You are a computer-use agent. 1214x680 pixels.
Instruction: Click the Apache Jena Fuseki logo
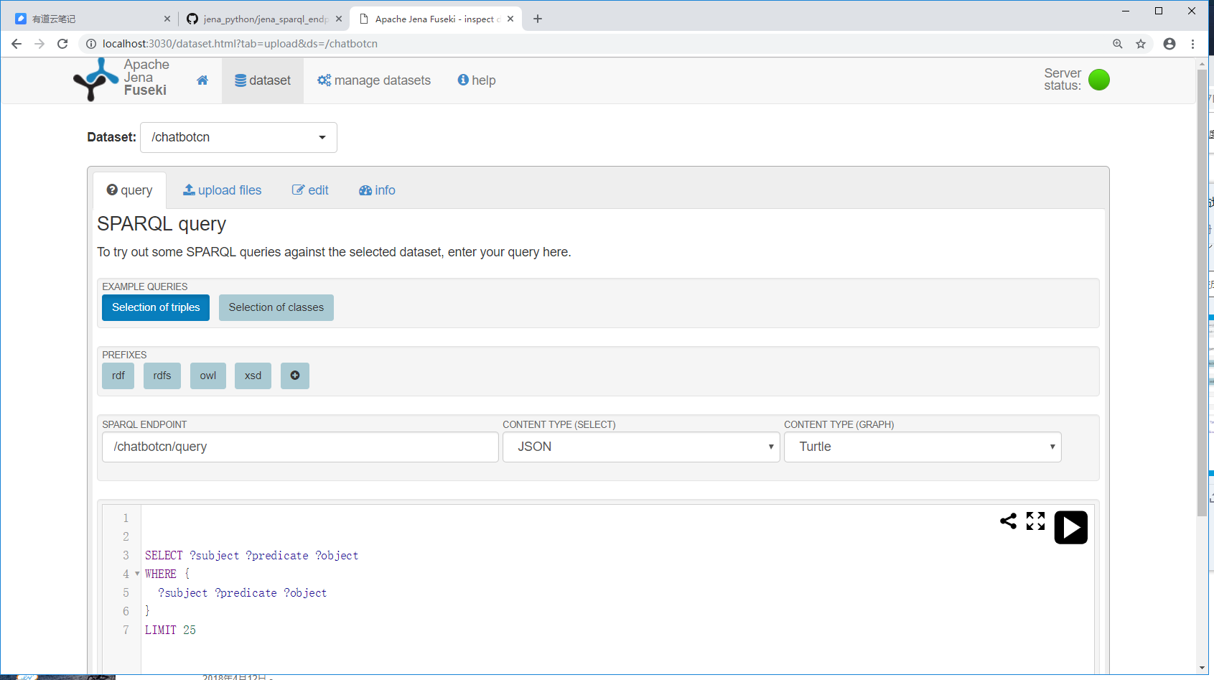(x=121, y=79)
